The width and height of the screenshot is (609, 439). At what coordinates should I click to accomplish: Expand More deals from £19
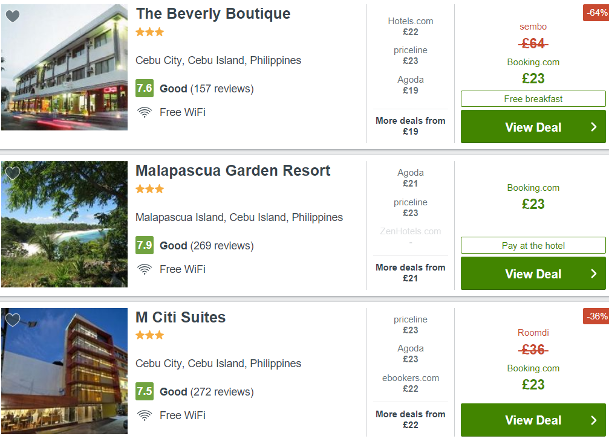(x=411, y=126)
